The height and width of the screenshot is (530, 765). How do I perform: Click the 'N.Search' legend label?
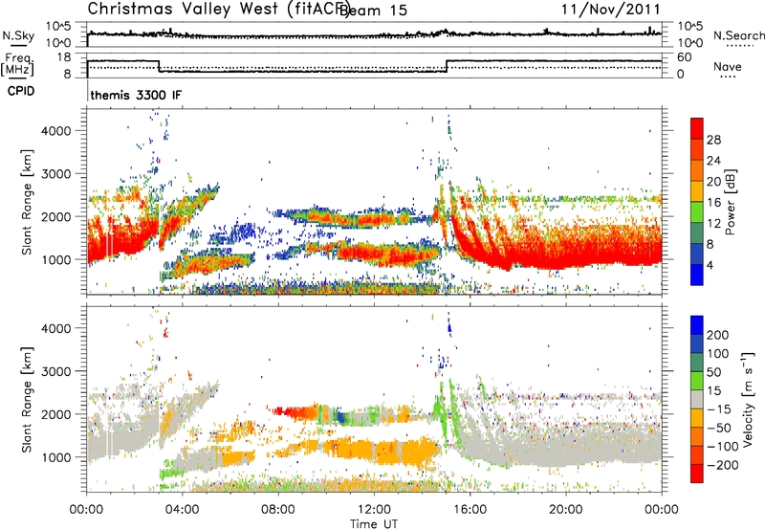(x=738, y=35)
